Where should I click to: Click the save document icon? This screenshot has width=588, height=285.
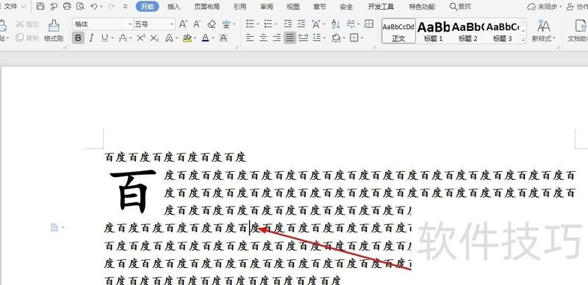(x=40, y=7)
